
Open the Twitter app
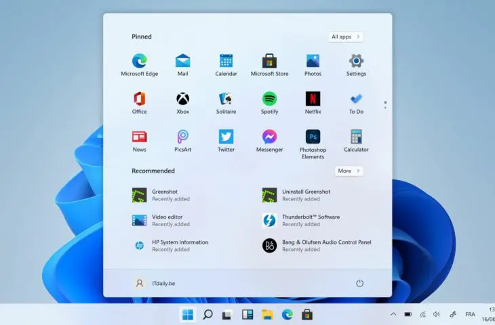226,141
